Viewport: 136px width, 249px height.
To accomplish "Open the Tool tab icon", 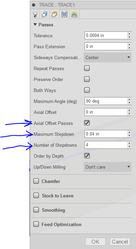I will tap(35, 15).
